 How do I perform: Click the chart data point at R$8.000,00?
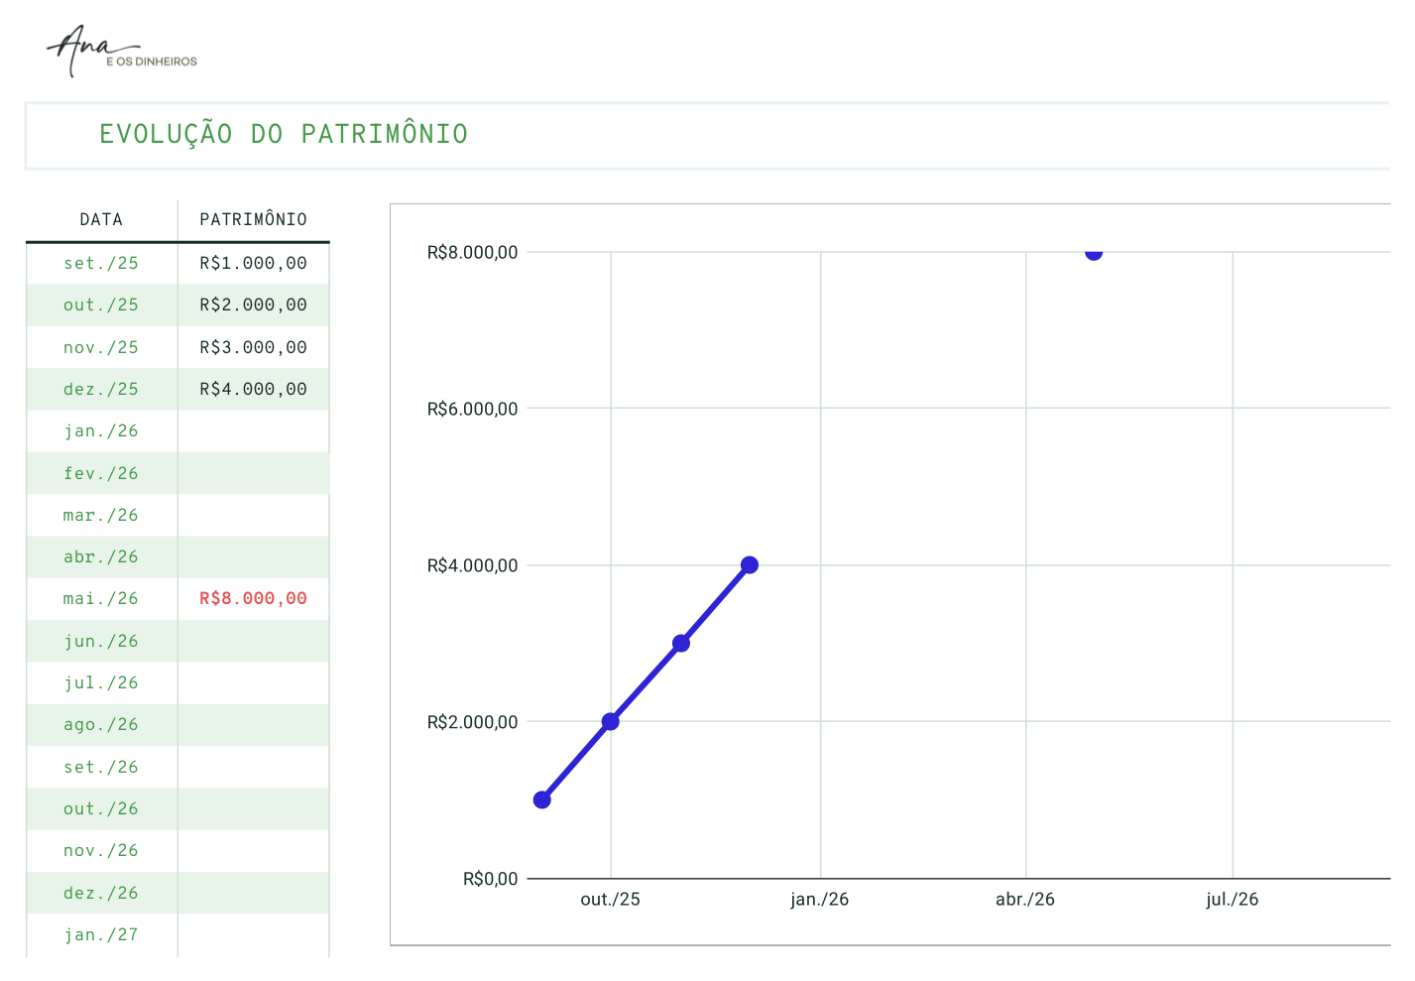(1094, 252)
